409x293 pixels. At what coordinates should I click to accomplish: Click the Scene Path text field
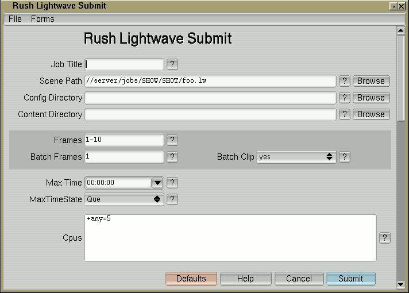click(x=210, y=81)
